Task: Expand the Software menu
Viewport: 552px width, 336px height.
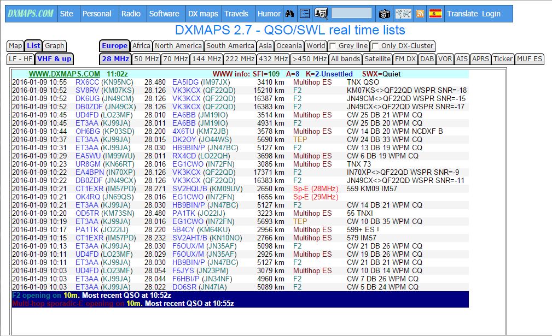Action: coord(164,14)
